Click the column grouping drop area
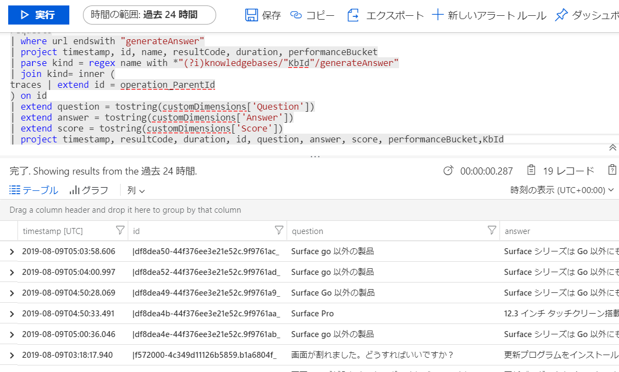619x372 pixels. pos(309,210)
